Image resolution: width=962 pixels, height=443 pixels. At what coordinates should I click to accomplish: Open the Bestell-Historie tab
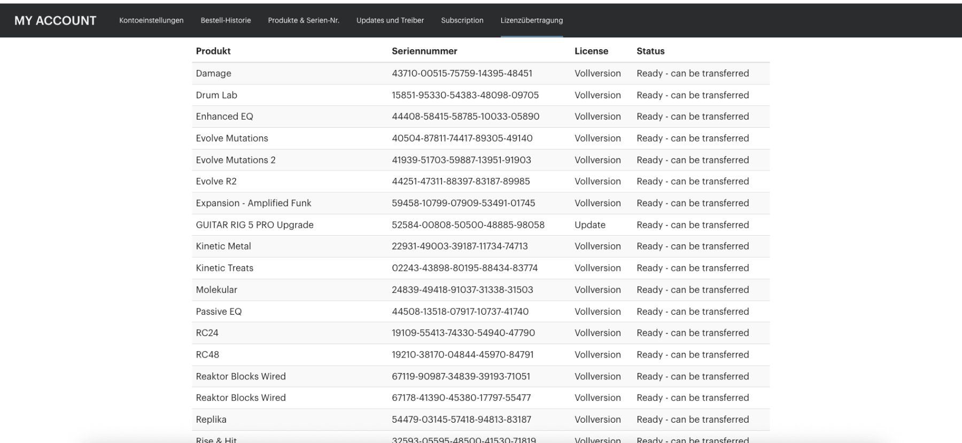226,20
